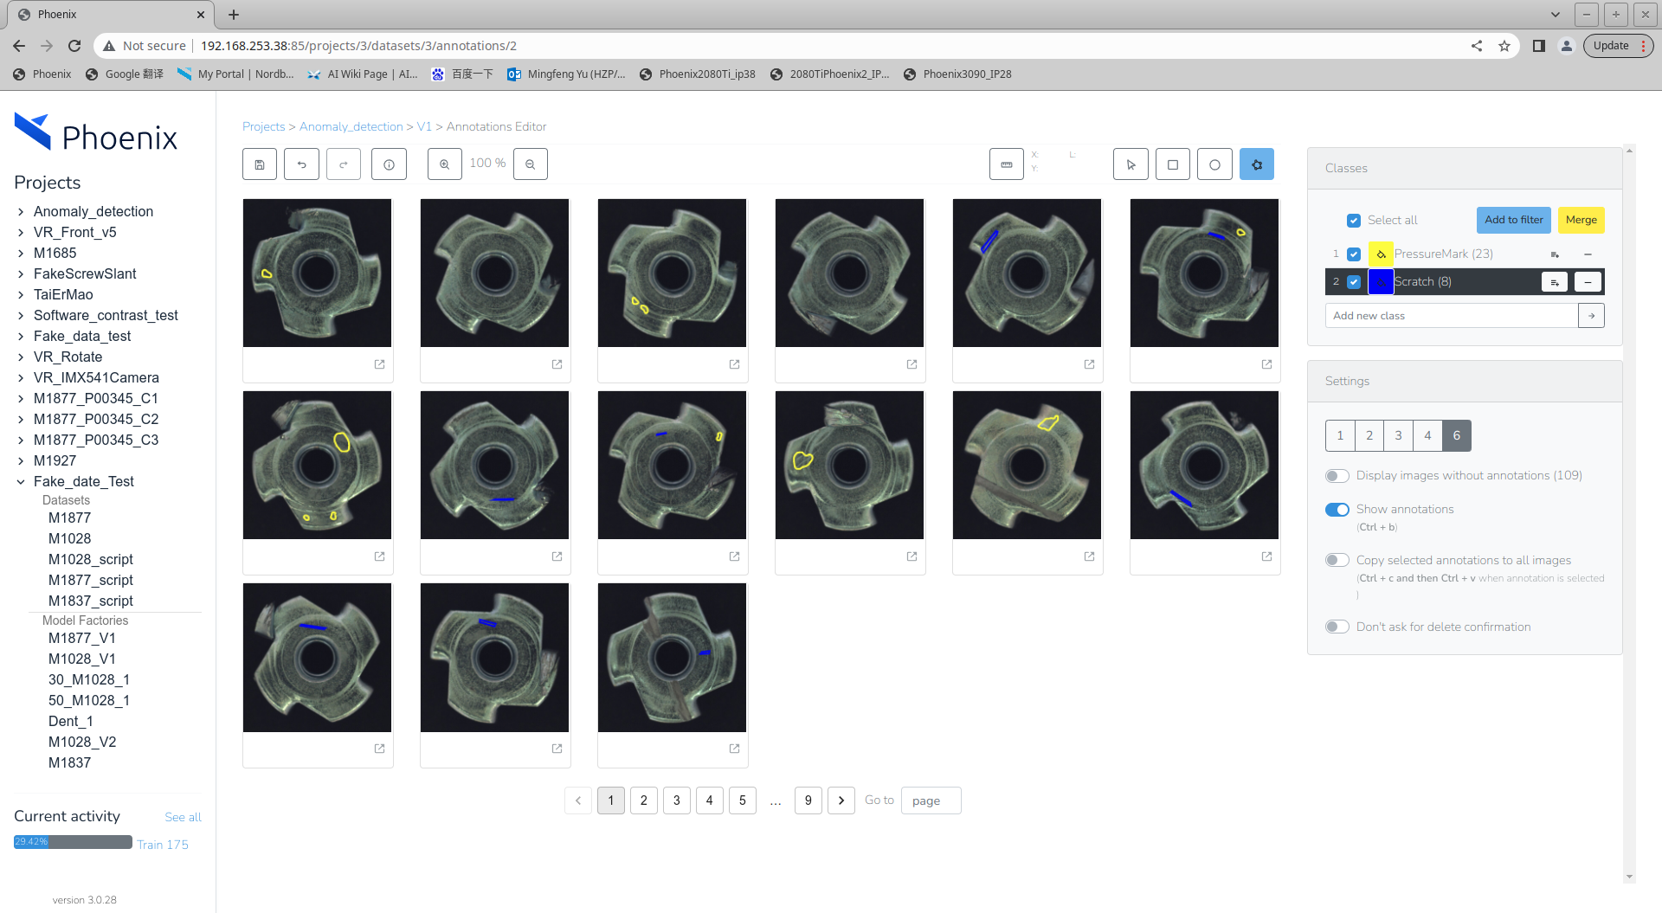1662x913 pixels.
Task: Expand the Anomaly_detection project
Action: (22, 211)
